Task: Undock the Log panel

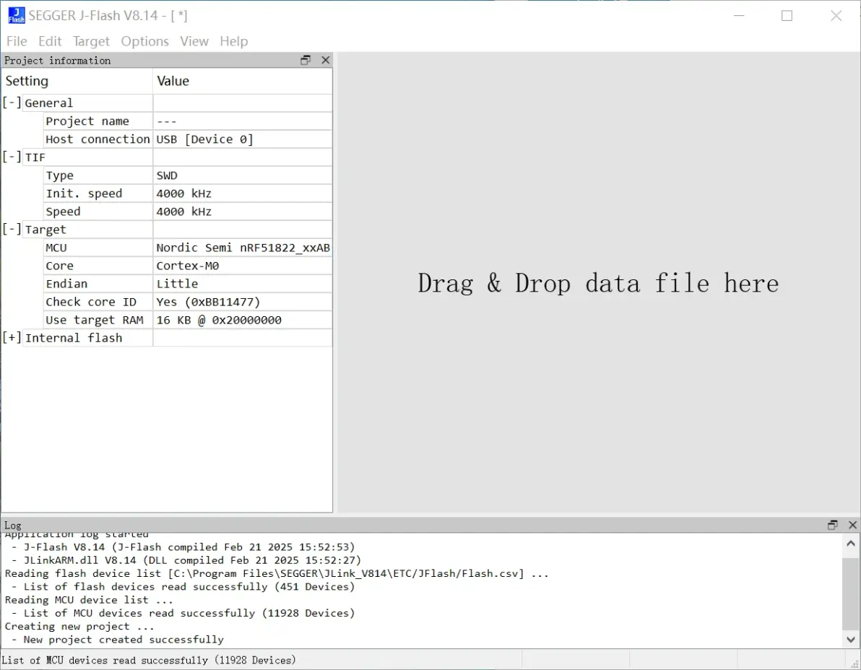Action: tap(833, 525)
